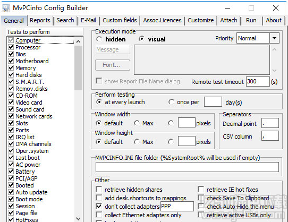Set Window width to default
The image size is (288, 222).
pyautogui.click(x=99, y=123)
